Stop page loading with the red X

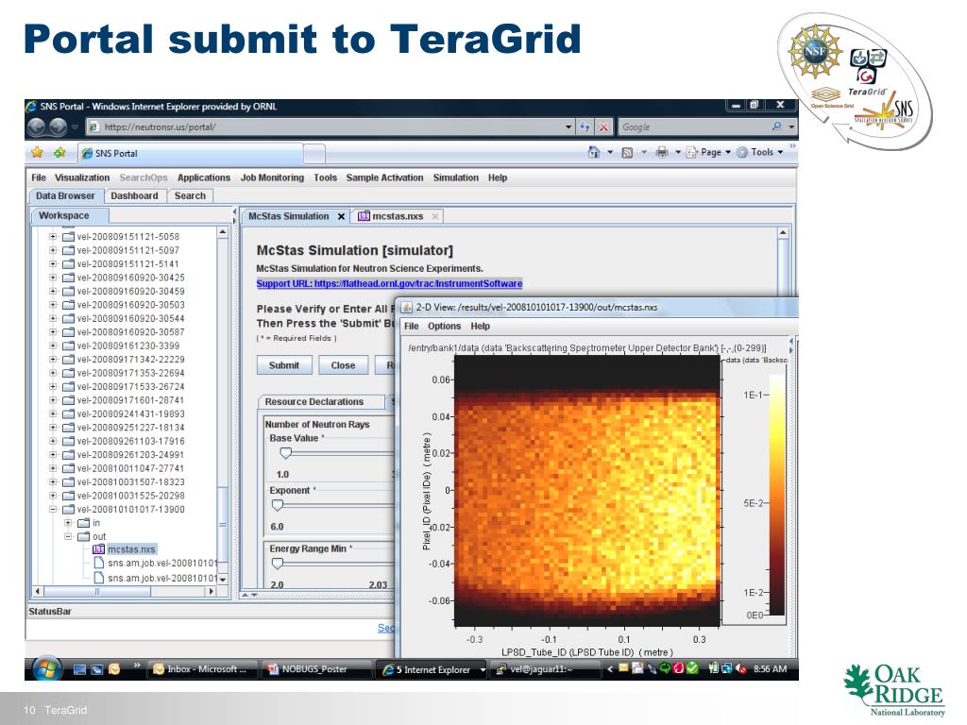coord(603,127)
